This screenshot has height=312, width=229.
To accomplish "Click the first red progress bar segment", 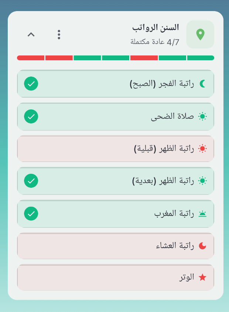I will click(30, 58).
